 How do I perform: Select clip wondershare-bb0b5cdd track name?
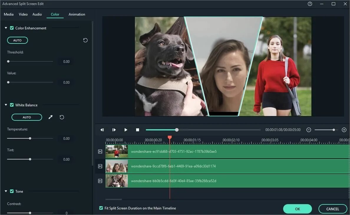click(174, 181)
